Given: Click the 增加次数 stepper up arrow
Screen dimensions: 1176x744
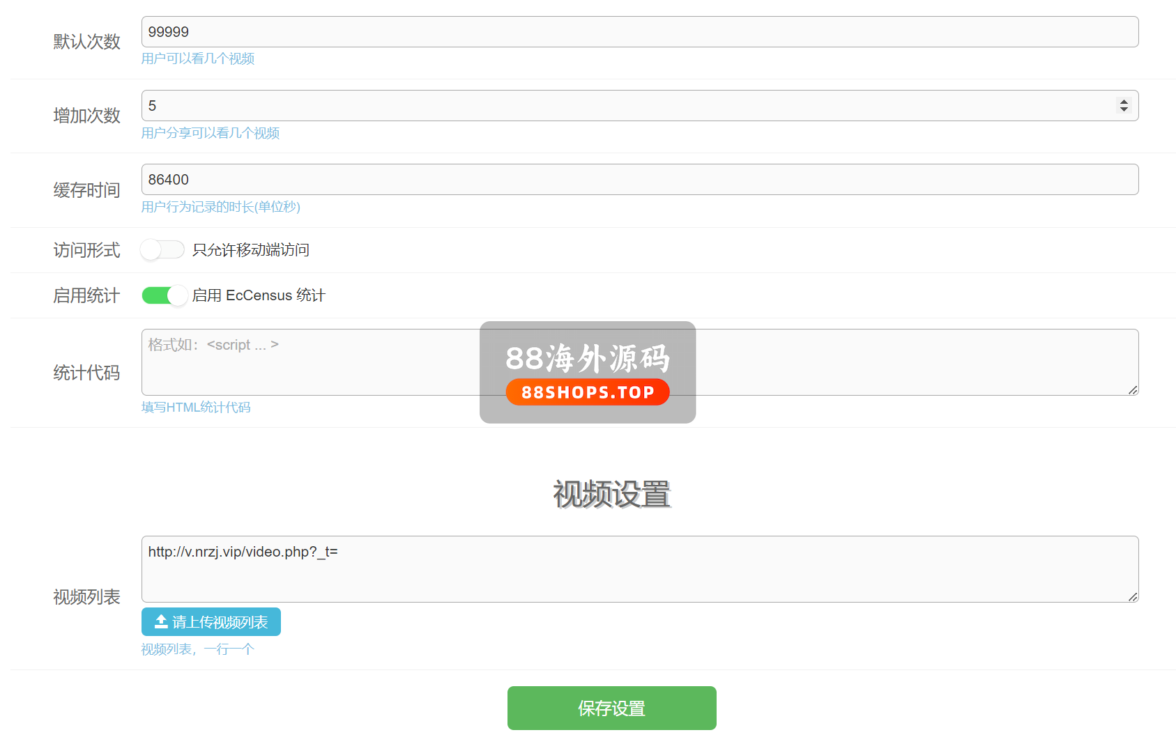Looking at the screenshot, I should (x=1123, y=101).
